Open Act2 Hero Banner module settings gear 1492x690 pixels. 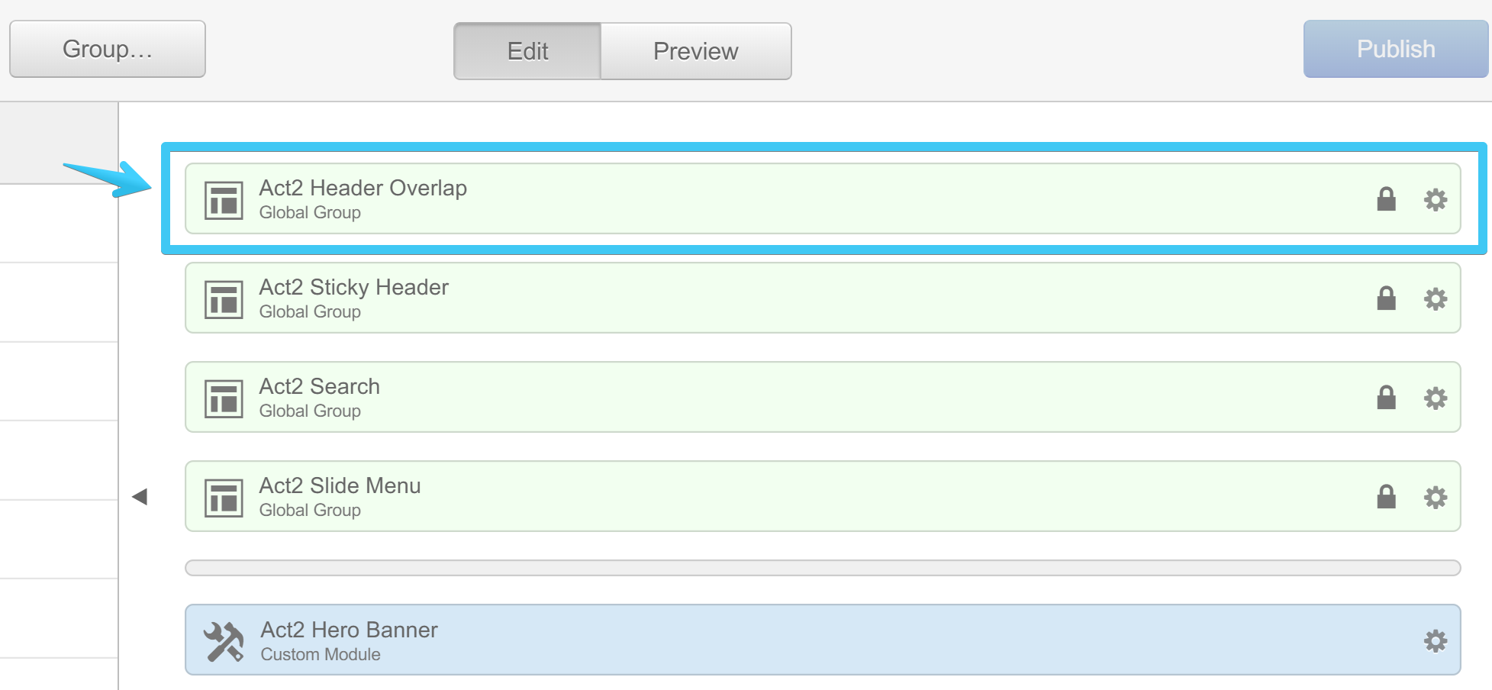click(x=1435, y=641)
